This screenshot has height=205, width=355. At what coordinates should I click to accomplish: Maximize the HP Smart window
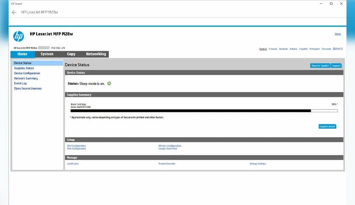coord(331,4)
